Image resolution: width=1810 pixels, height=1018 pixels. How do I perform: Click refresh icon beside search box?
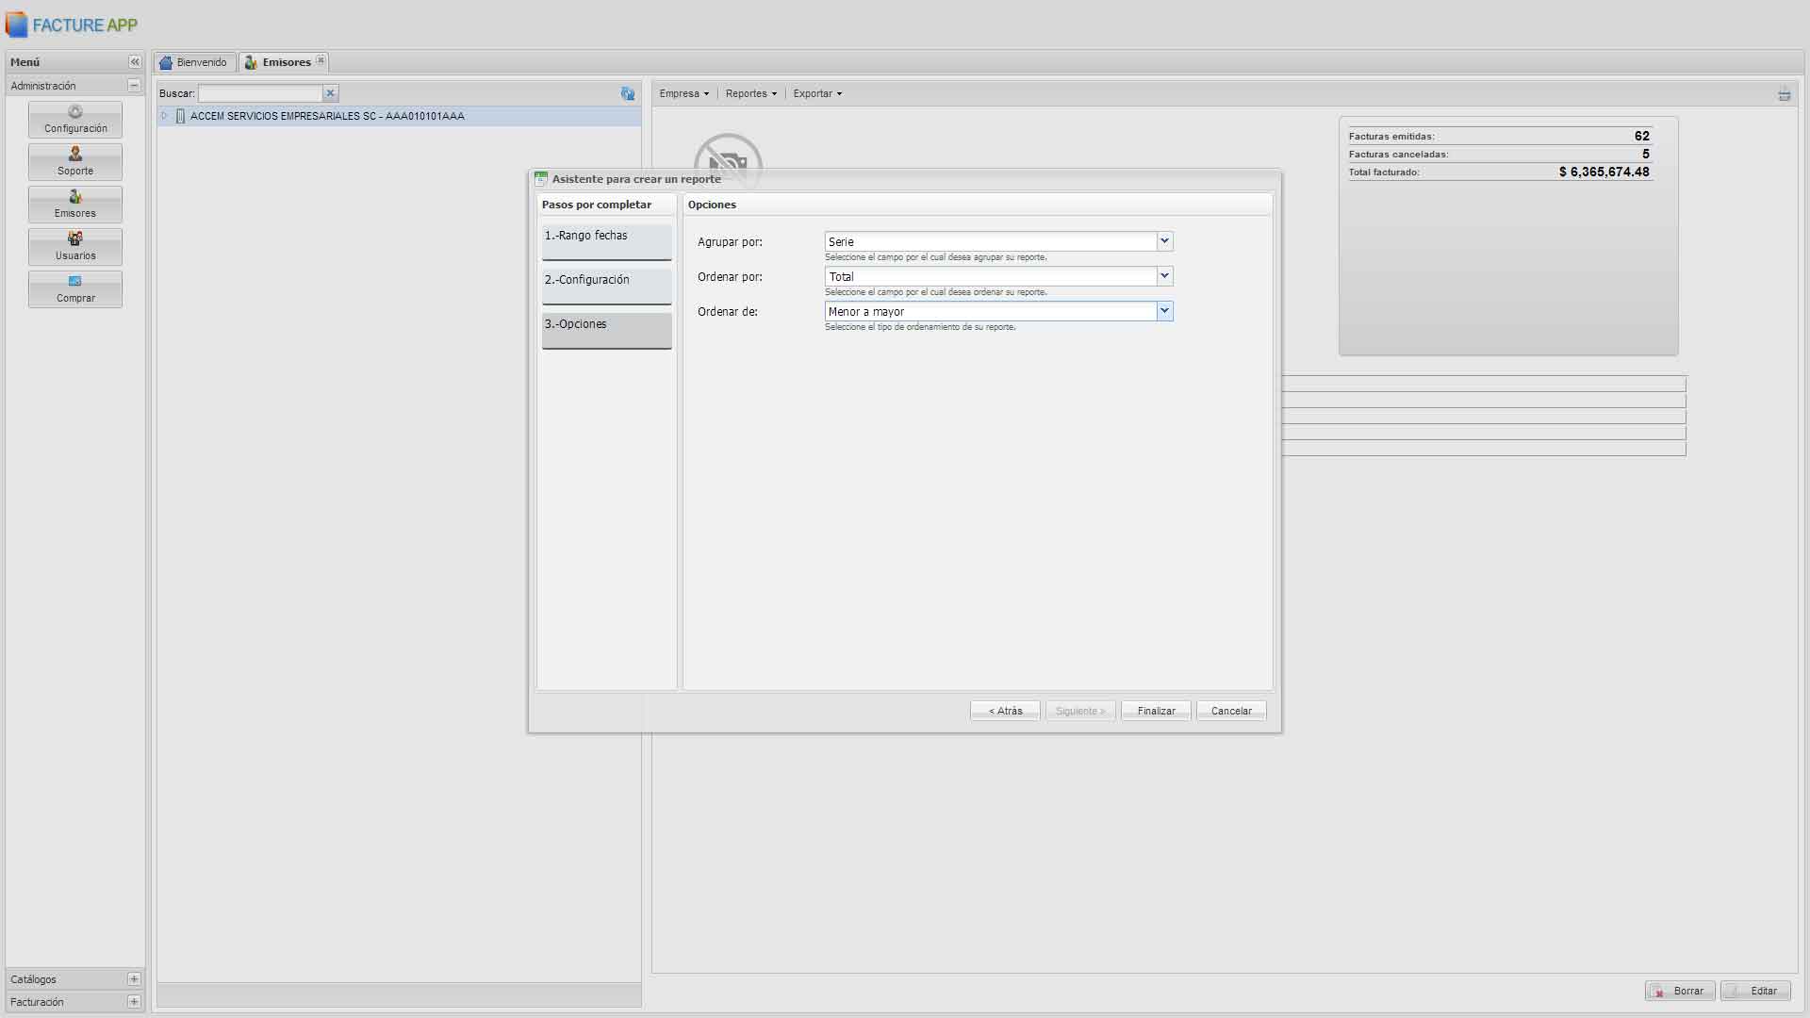[x=628, y=93]
